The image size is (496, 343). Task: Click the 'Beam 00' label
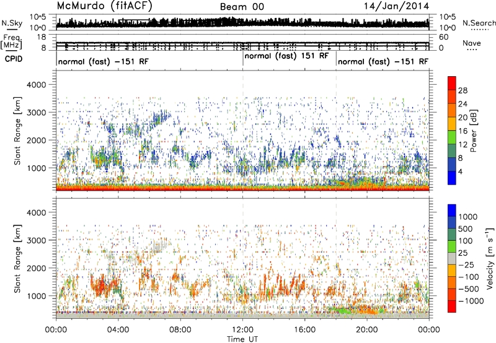pos(242,7)
